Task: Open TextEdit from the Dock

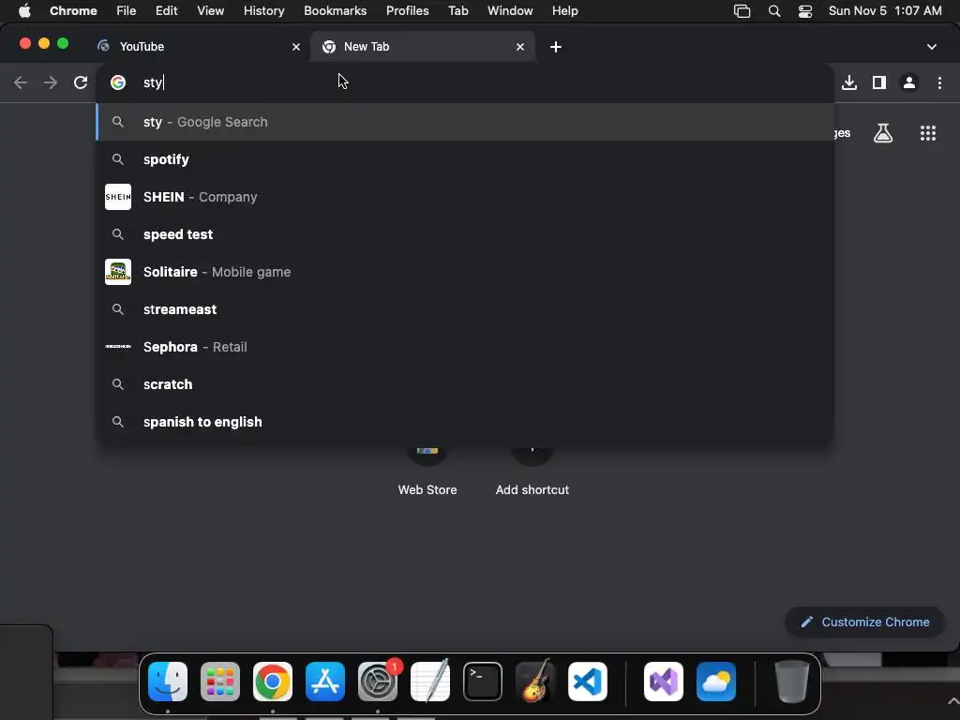Action: click(429, 682)
